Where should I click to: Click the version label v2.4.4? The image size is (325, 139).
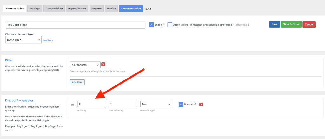click(148, 9)
